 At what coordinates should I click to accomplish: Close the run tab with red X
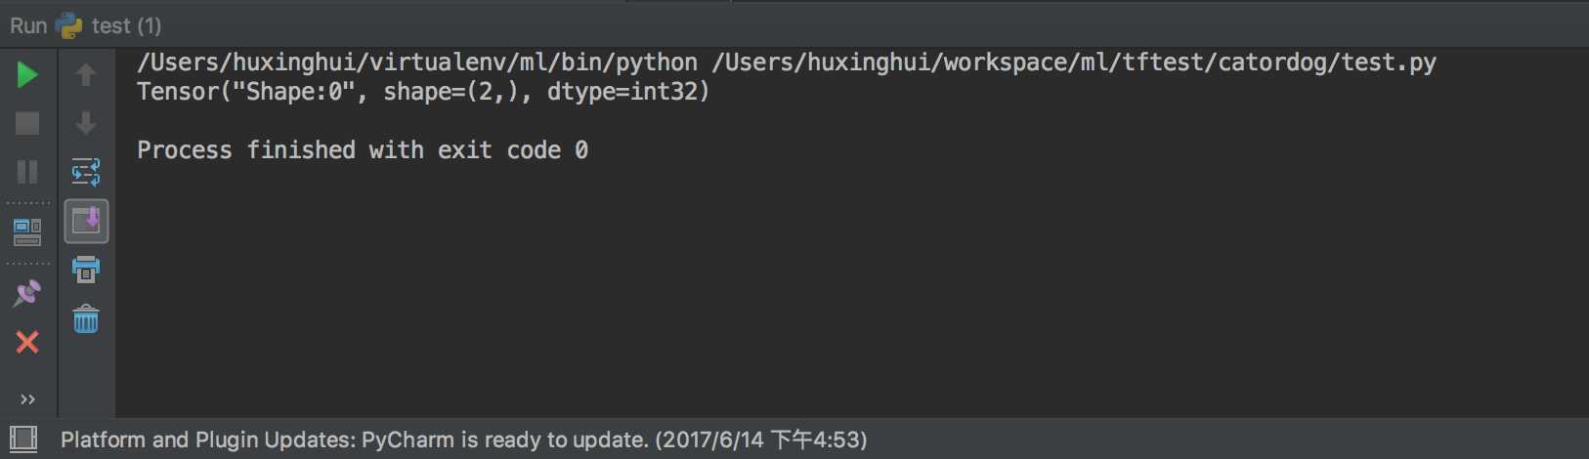point(27,342)
